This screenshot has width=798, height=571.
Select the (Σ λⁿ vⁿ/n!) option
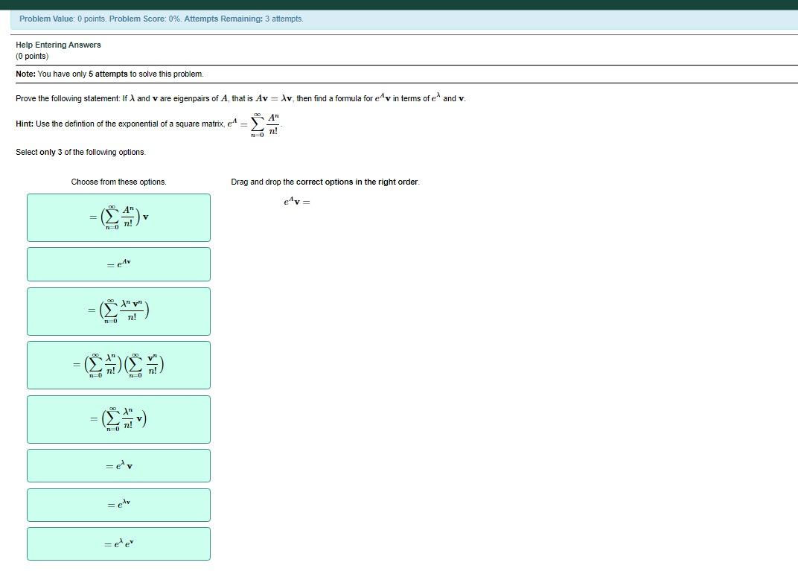(118, 311)
